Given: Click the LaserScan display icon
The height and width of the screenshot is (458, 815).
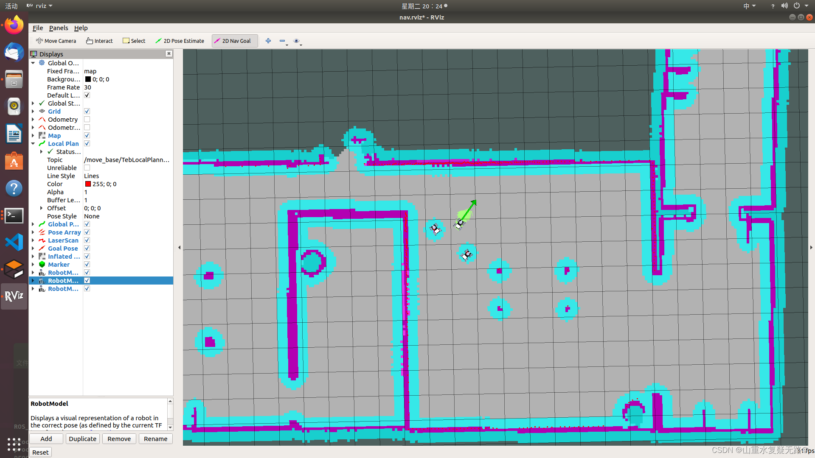Looking at the screenshot, I should click(42, 240).
